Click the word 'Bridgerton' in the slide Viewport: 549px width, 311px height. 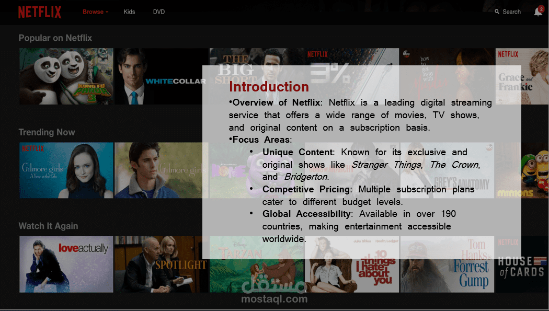tap(306, 177)
